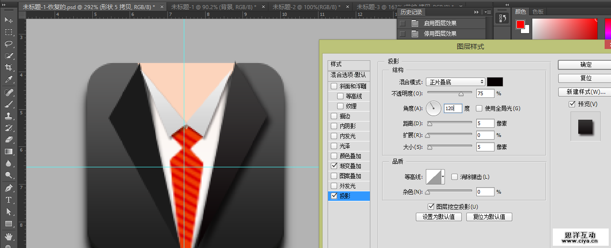Select the Pen tool
This screenshot has height=248, width=611.
(x=9, y=188)
